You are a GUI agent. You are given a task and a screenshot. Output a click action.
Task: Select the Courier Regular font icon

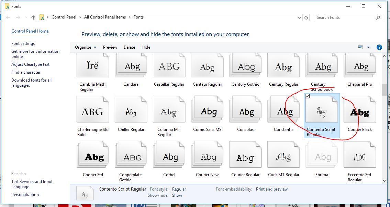245,155
